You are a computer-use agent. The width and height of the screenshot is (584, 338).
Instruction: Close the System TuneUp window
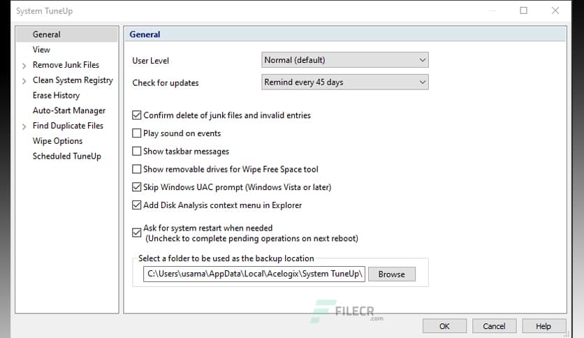(555, 10)
